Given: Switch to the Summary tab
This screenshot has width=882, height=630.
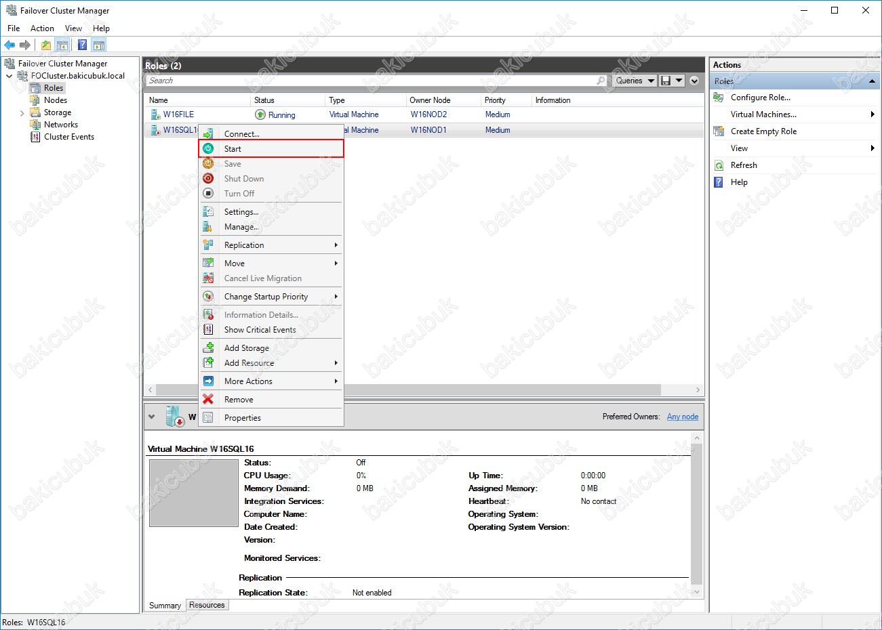Looking at the screenshot, I should point(165,606).
